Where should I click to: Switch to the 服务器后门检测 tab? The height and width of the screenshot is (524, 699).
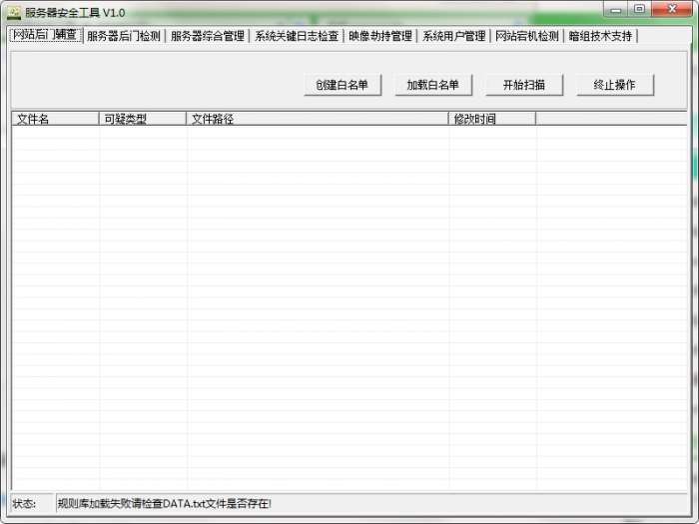tap(124, 36)
